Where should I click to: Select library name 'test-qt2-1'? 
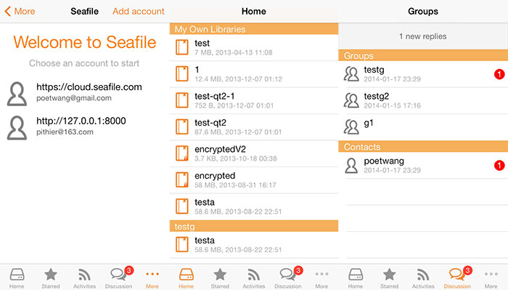coord(215,97)
